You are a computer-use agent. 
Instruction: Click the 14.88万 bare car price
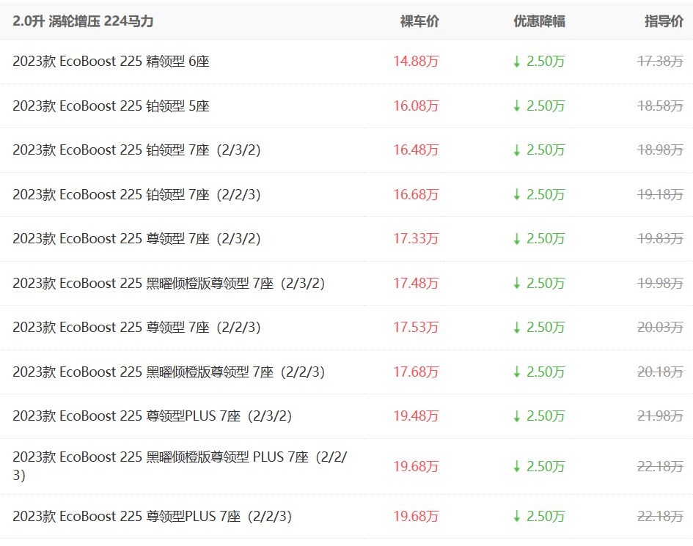[416, 62]
